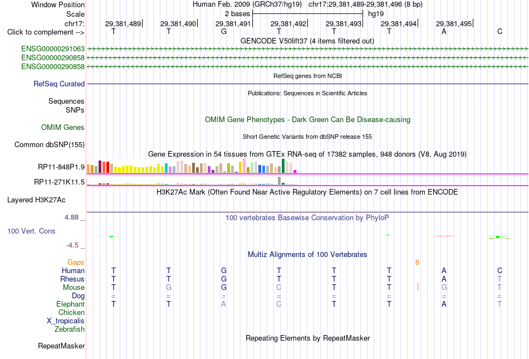Click the C base in the complement row
Viewport: 529px width, 359px height.
[x=499, y=31]
